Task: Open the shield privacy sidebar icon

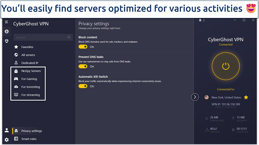Action: [x=7, y=41]
